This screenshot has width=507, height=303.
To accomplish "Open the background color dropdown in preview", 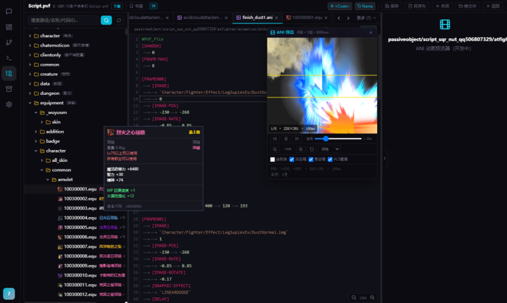I will [330, 149].
